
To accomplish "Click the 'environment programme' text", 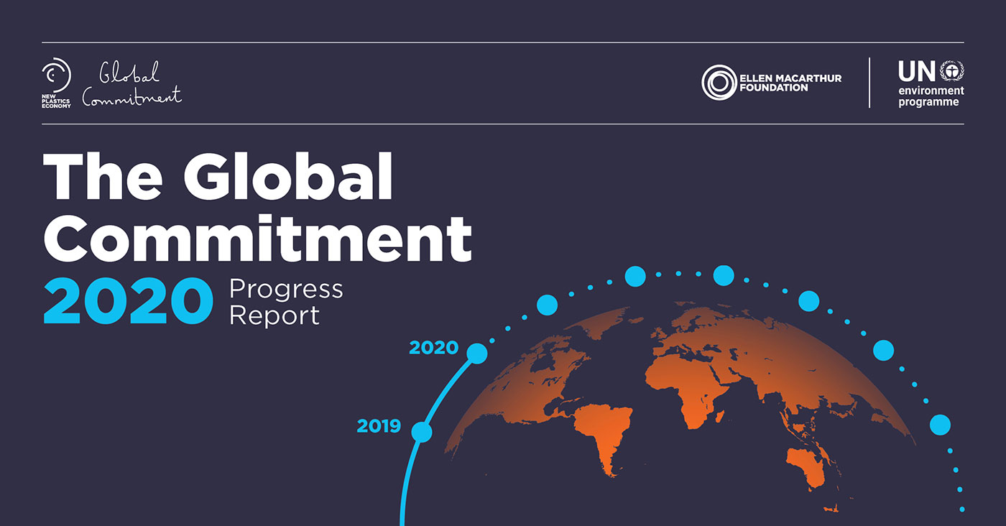I will (931, 96).
